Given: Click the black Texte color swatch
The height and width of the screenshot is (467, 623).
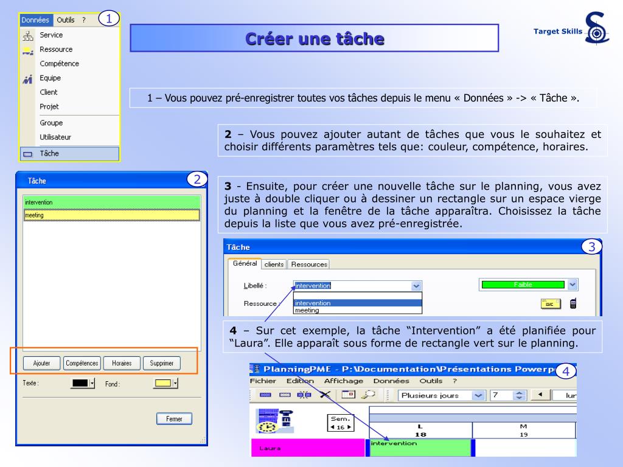Looking at the screenshot, I should 80,383.
